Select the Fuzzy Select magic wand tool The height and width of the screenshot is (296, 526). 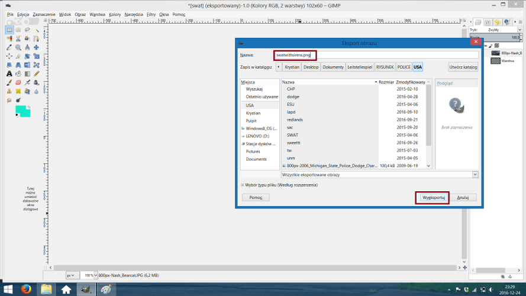point(36,30)
